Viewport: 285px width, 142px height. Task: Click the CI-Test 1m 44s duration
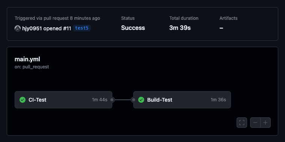100,100
